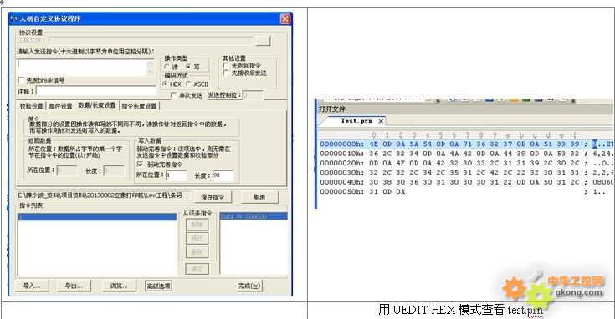Check the 单次发送 option
Screen dimensions: 615x319
(x=173, y=95)
